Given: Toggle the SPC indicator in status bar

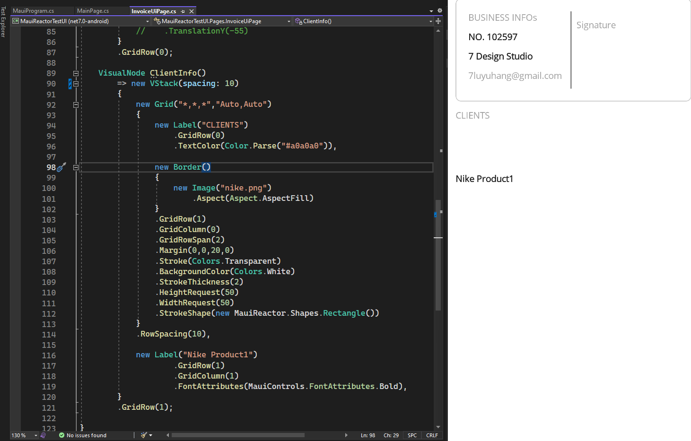Looking at the screenshot, I should tap(412, 435).
